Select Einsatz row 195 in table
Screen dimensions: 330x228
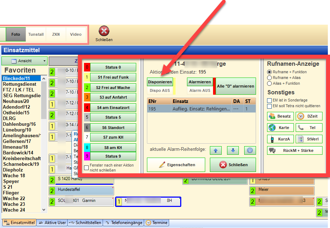[201, 109]
